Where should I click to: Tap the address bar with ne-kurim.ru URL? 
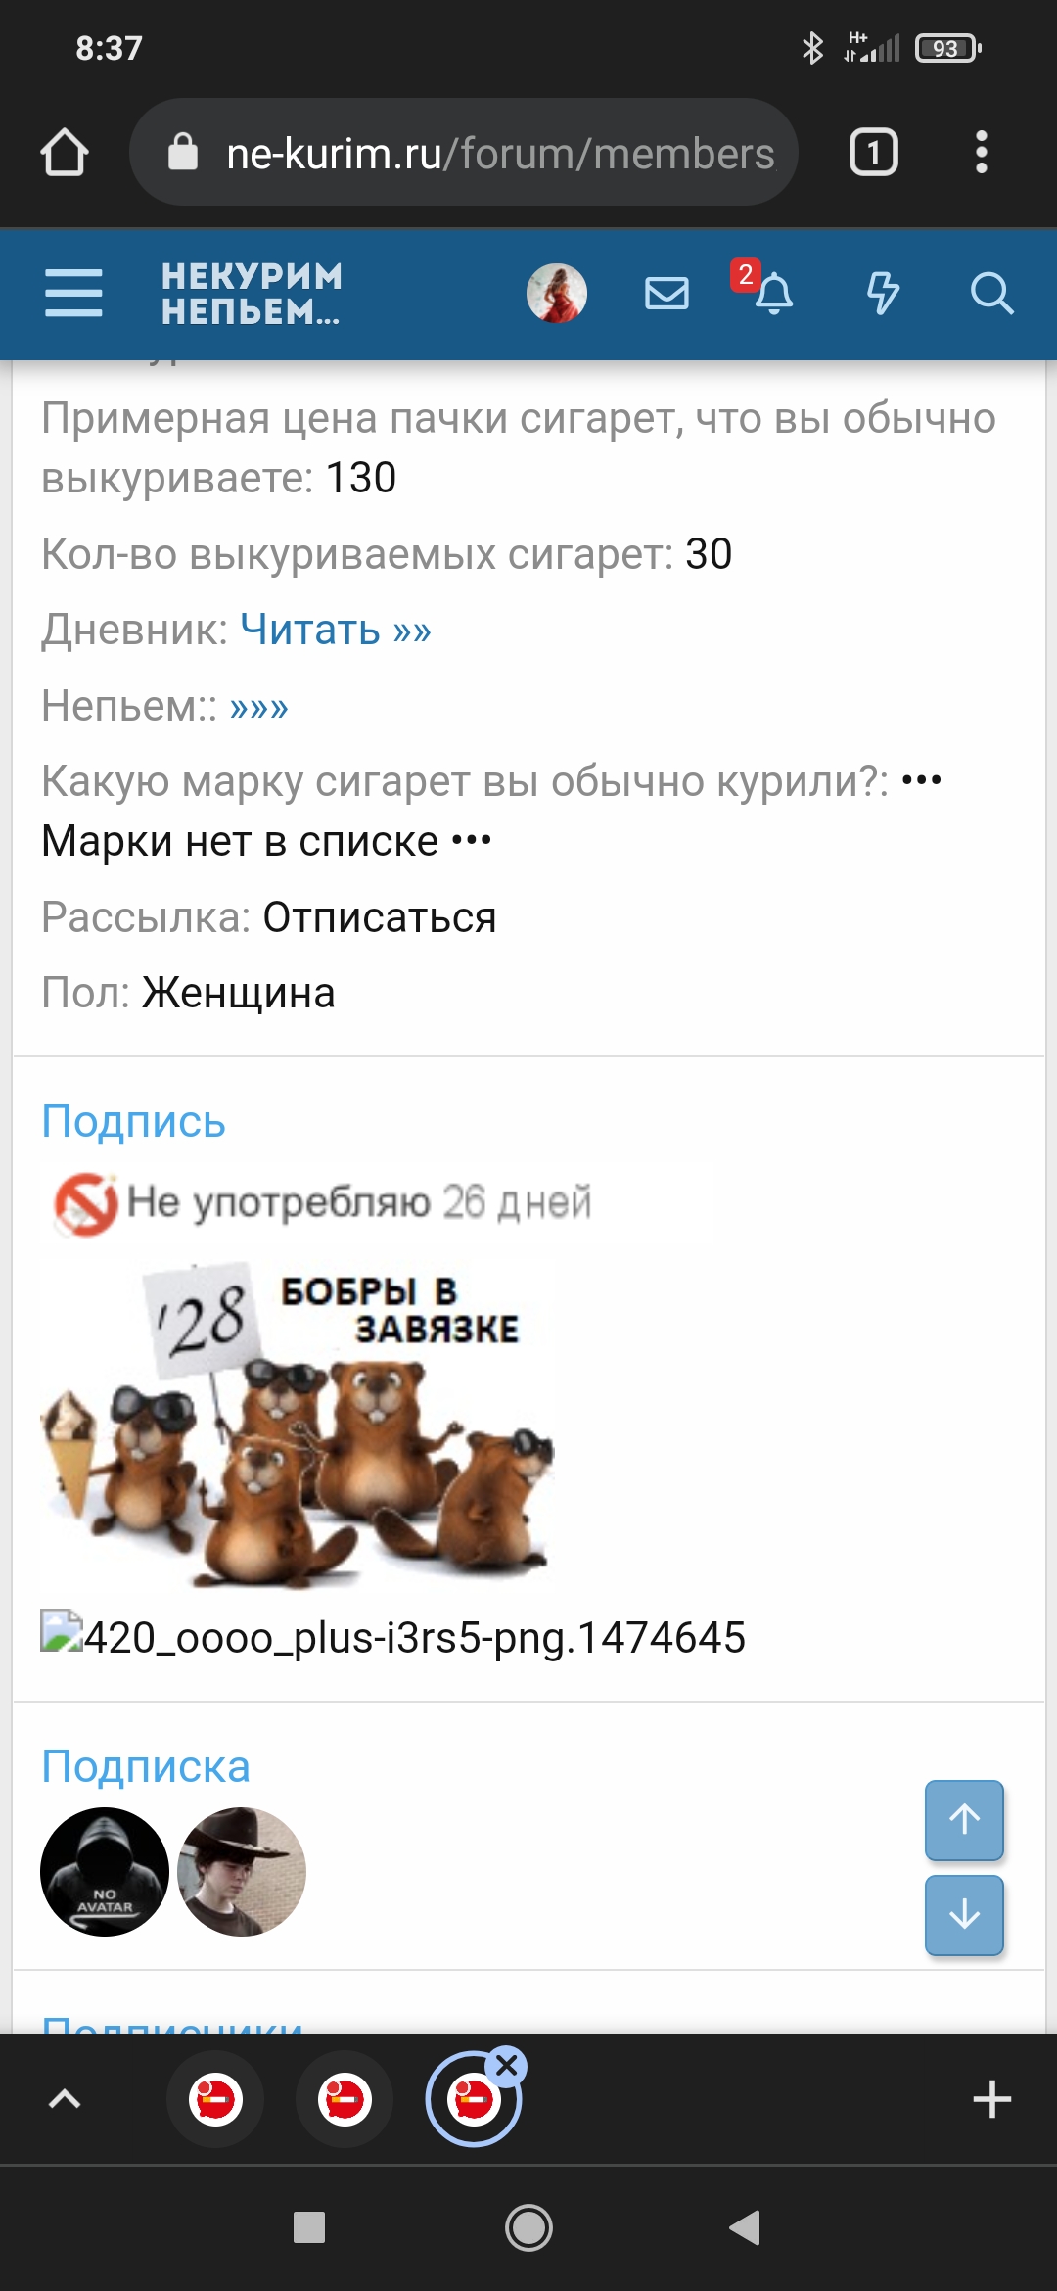464,153
